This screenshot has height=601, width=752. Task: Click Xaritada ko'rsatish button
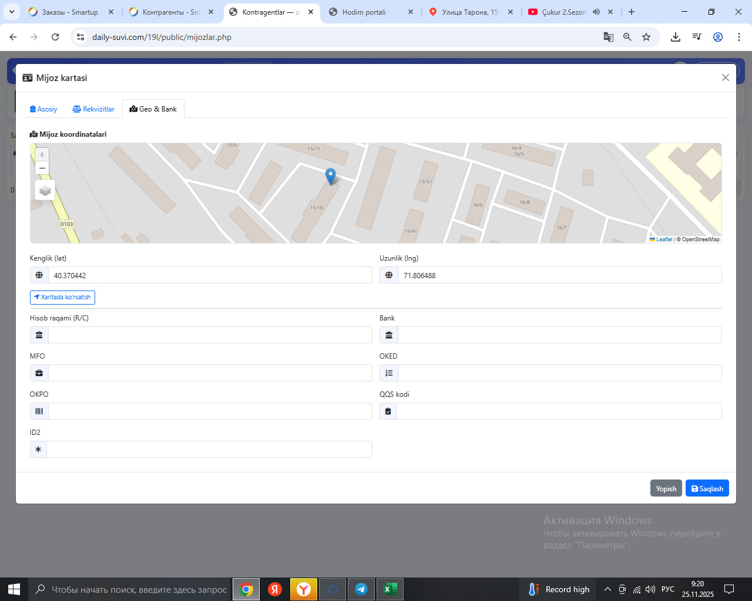tap(62, 298)
